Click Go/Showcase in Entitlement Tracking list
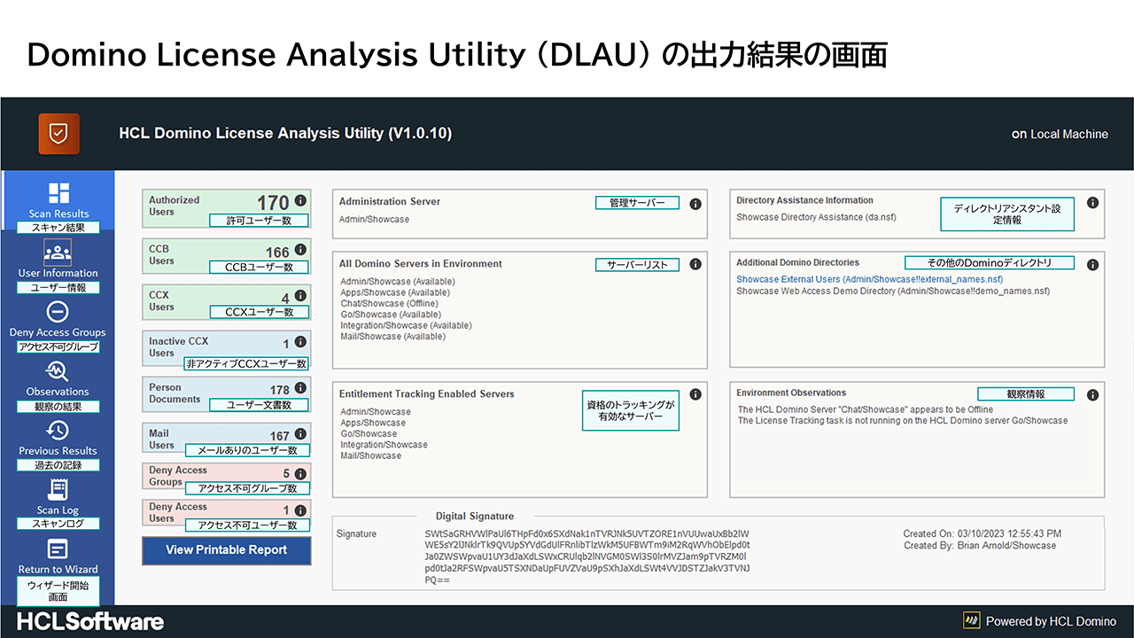 369,434
